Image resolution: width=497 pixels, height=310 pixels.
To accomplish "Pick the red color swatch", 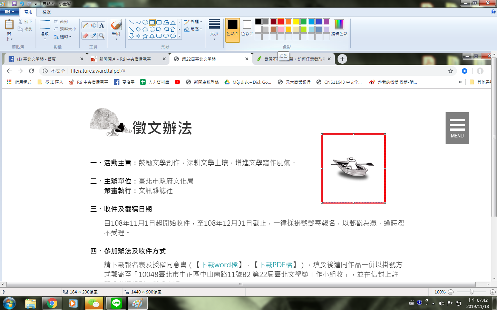I will [x=281, y=22].
